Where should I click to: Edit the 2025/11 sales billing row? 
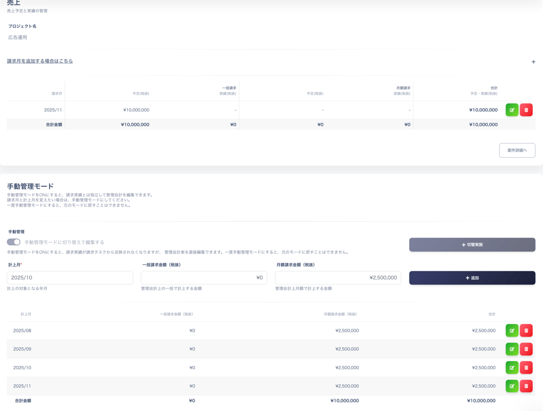click(x=512, y=110)
